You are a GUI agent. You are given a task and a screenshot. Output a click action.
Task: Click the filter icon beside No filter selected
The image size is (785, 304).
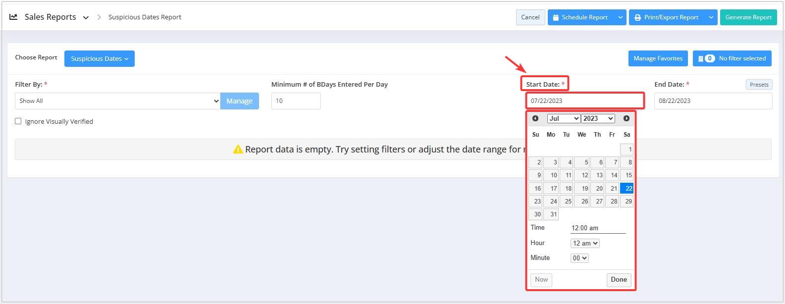coord(700,58)
